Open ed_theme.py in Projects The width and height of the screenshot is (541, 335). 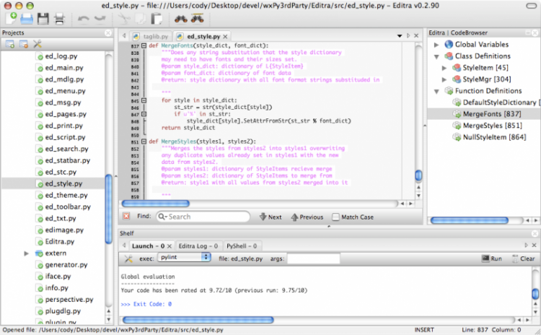click(x=66, y=195)
